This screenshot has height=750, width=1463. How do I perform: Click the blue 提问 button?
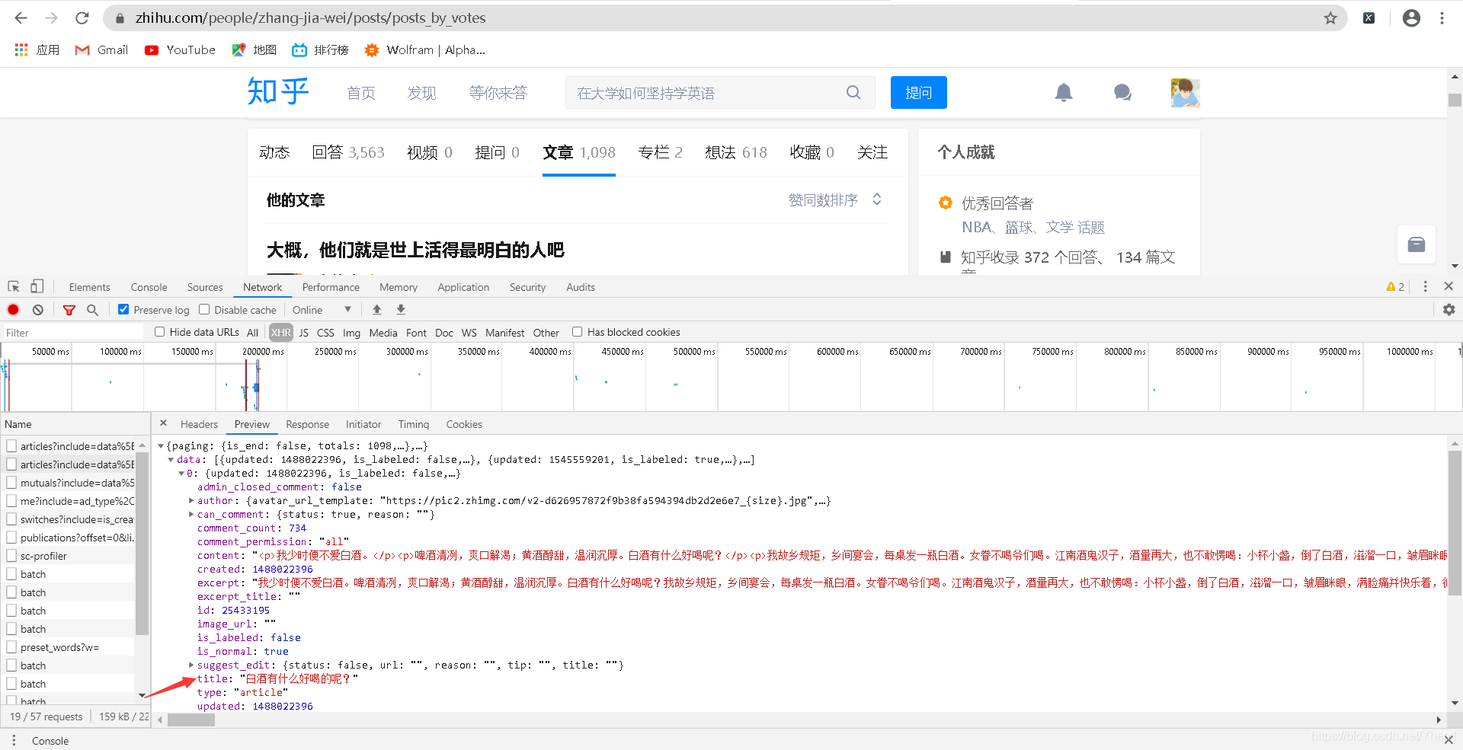[918, 92]
